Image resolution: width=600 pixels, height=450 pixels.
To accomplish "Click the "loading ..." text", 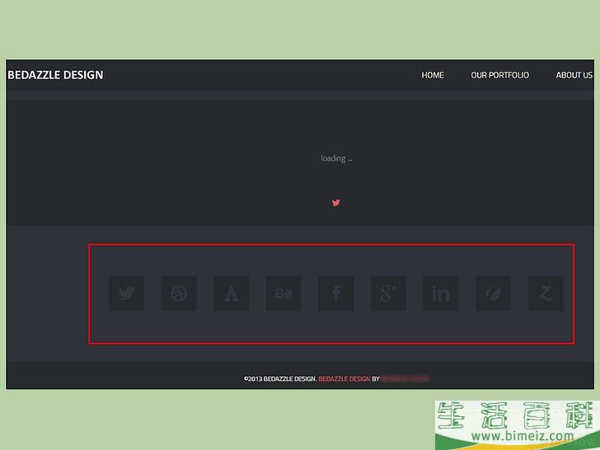I will click(x=336, y=158).
